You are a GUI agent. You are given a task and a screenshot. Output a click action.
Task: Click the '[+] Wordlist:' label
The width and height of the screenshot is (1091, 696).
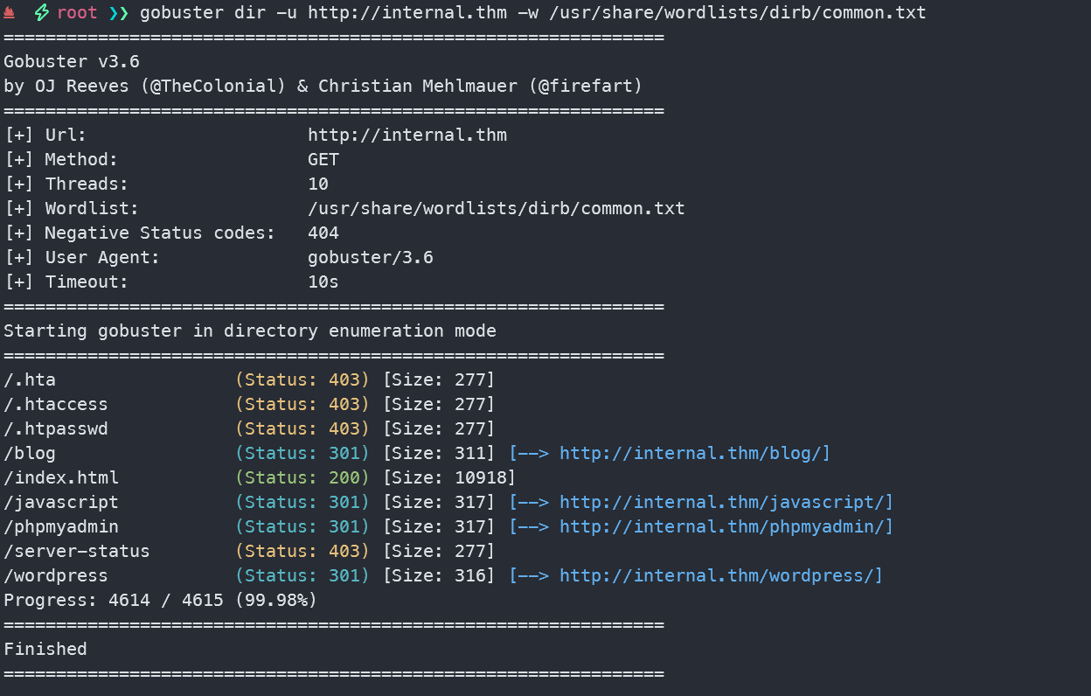(x=72, y=209)
